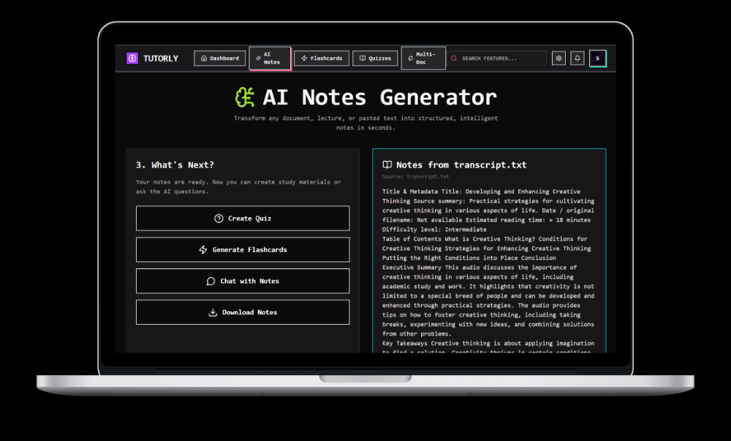Click the magnifier icon in the search bar
Image resolution: width=731 pixels, height=441 pixels.
(x=455, y=59)
